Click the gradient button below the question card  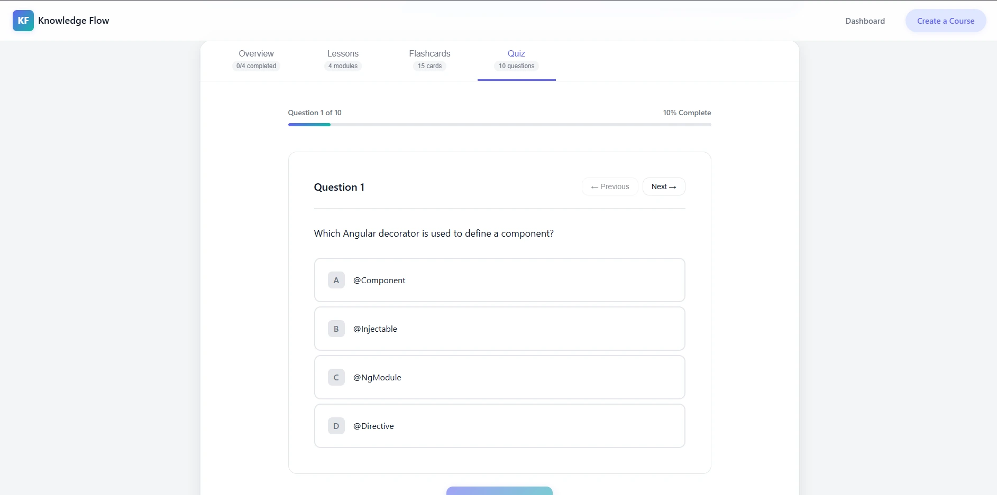tap(499, 491)
